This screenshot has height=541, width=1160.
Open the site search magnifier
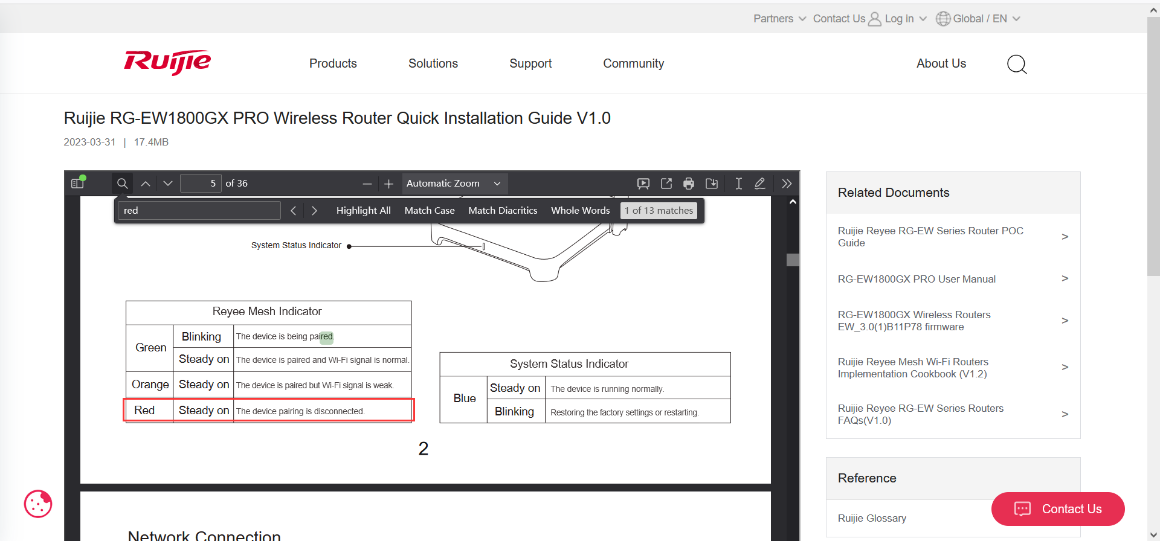(x=1017, y=64)
